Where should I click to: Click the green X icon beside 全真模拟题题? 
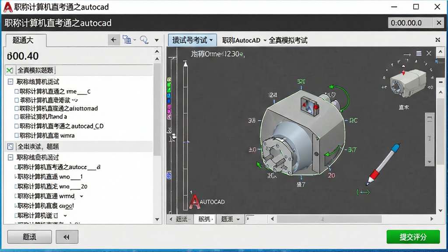point(10,70)
